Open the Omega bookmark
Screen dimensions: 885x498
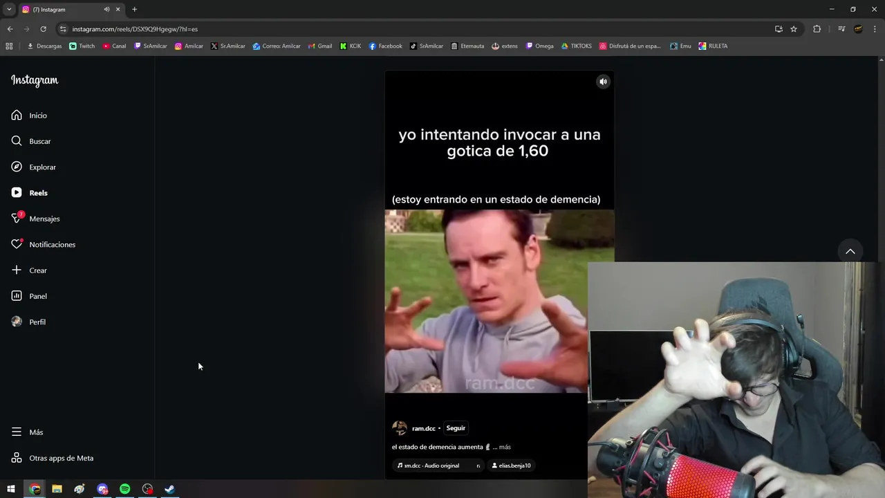pos(539,46)
